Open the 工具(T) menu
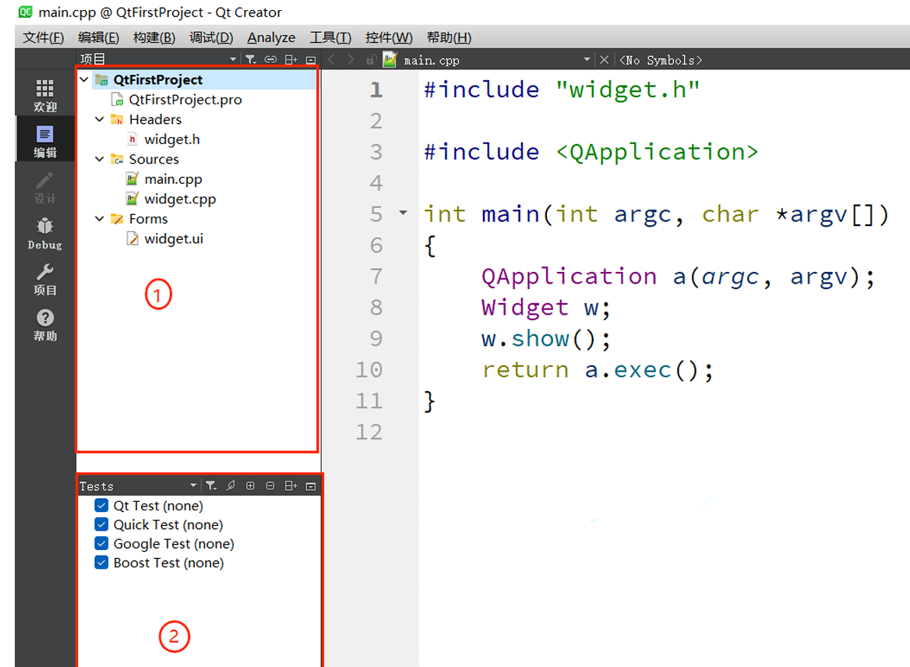Screen dimensions: 910x667 [330, 37]
